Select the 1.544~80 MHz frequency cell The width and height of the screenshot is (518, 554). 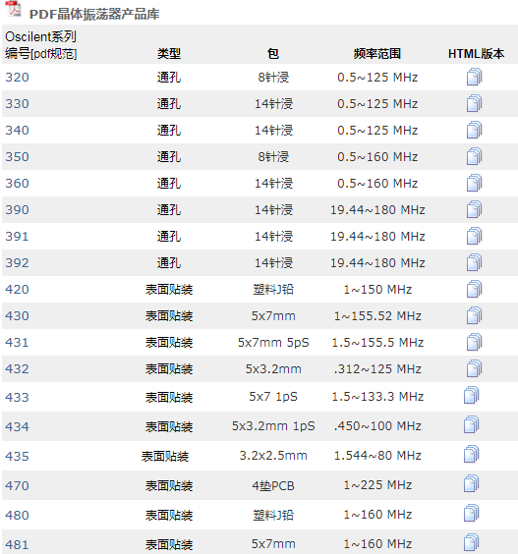(377, 455)
